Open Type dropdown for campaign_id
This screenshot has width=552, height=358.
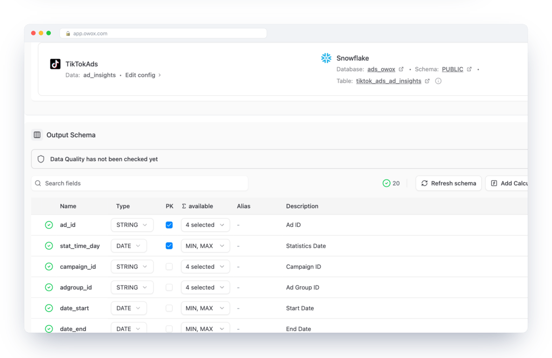(x=132, y=267)
